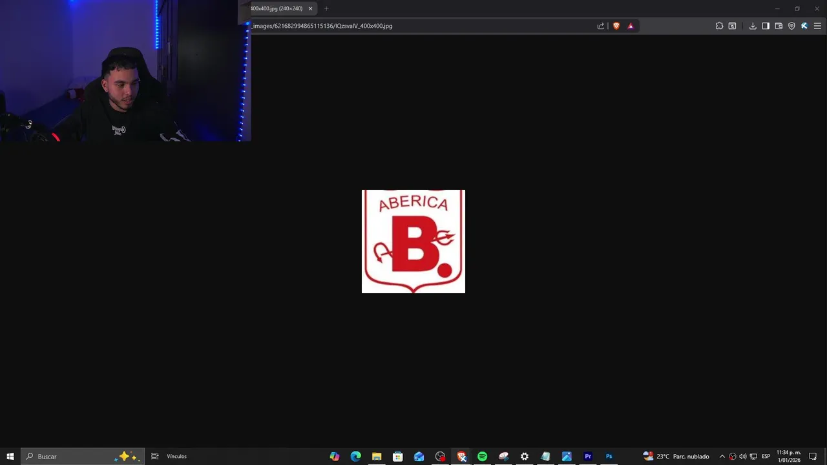Screen dimensions: 827x465
Task: Open Microsoft Store from the taskbar
Action: coord(398,457)
